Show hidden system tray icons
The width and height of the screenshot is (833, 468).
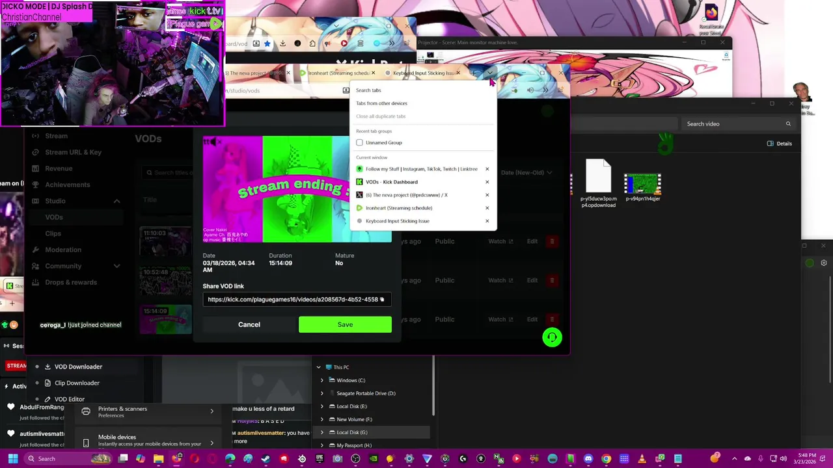tap(735, 459)
